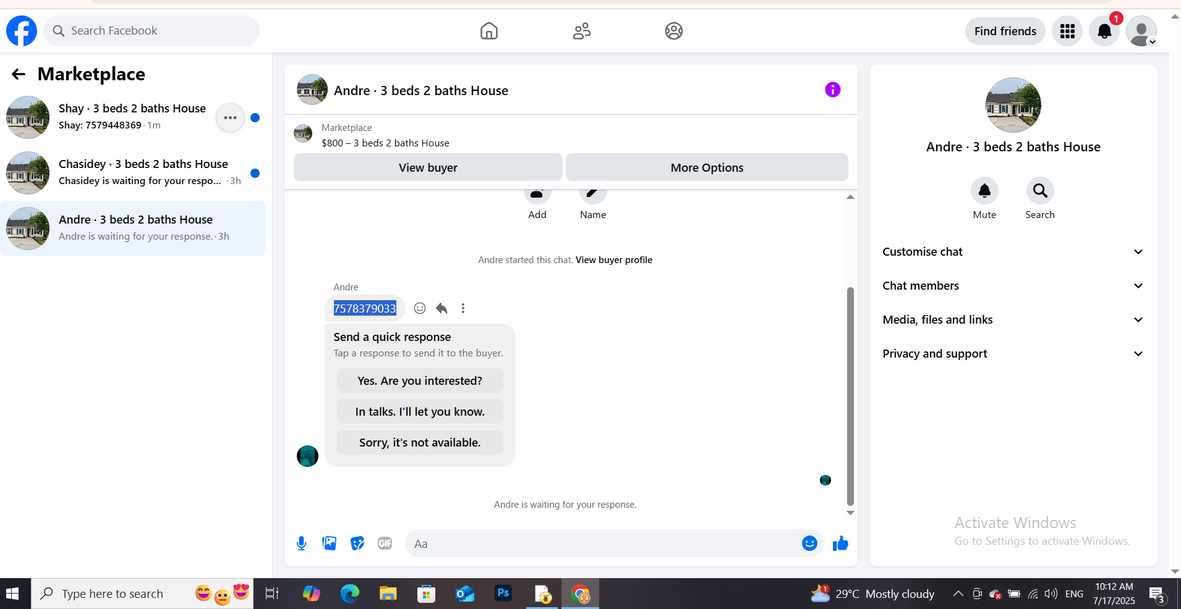Mute the Andre conversation

[984, 191]
